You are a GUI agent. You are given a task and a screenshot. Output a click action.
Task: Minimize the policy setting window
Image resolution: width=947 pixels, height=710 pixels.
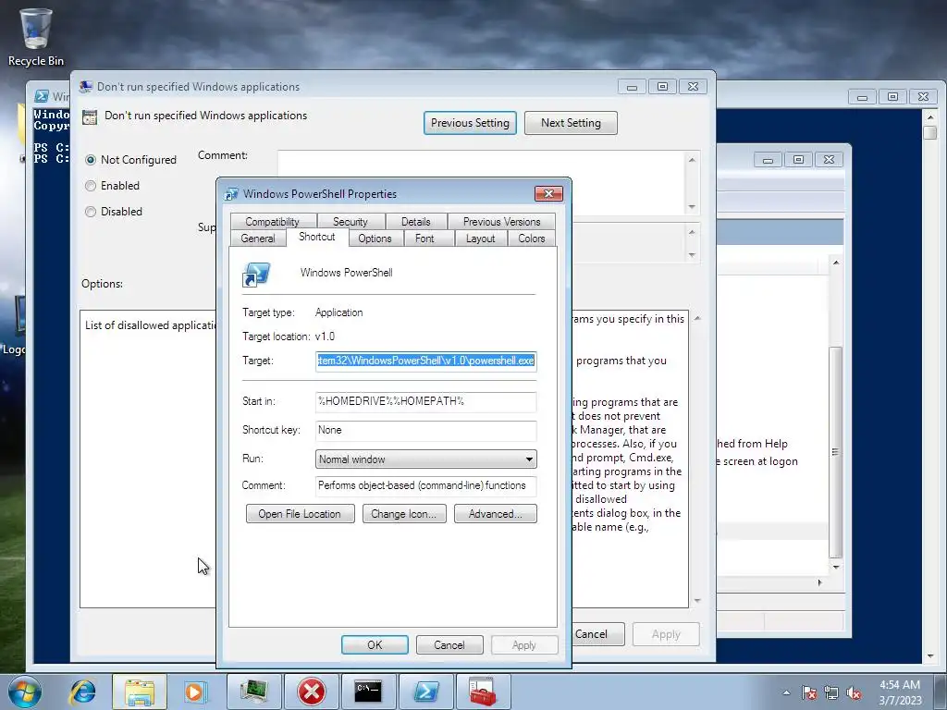point(633,86)
